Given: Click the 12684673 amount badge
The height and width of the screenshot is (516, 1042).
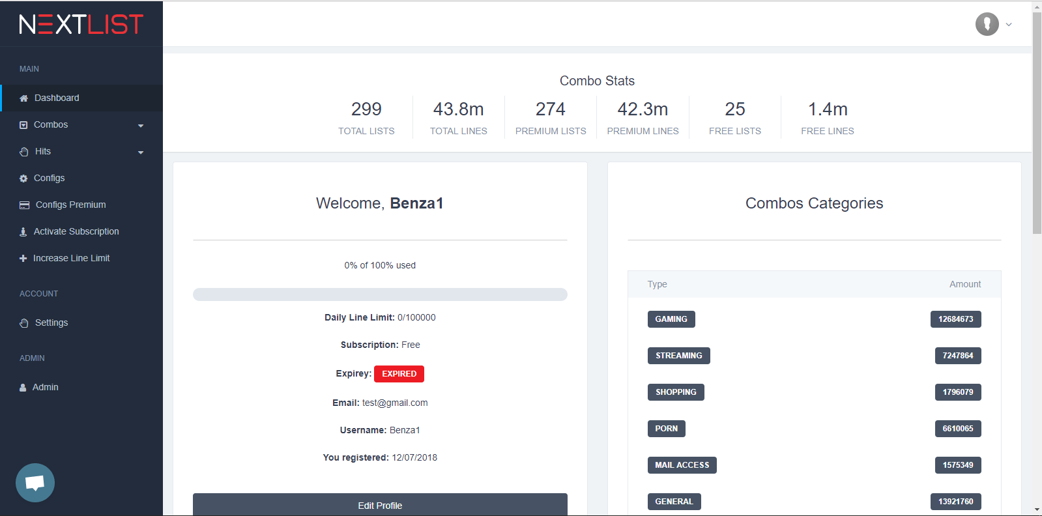Looking at the screenshot, I should [956, 319].
